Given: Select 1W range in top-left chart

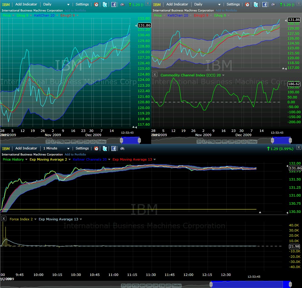Looking at the screenshot, I should tap(87, 141).
